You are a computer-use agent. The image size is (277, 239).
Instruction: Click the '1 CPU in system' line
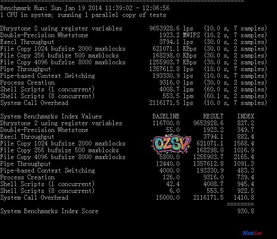(x=83, y=15)
